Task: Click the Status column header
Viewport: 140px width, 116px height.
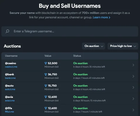Action: [x=77, y=56]
